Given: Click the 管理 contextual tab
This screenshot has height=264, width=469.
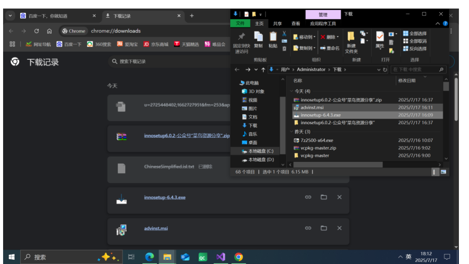Looking at the screenshot, I should click(x=323, y=15).
